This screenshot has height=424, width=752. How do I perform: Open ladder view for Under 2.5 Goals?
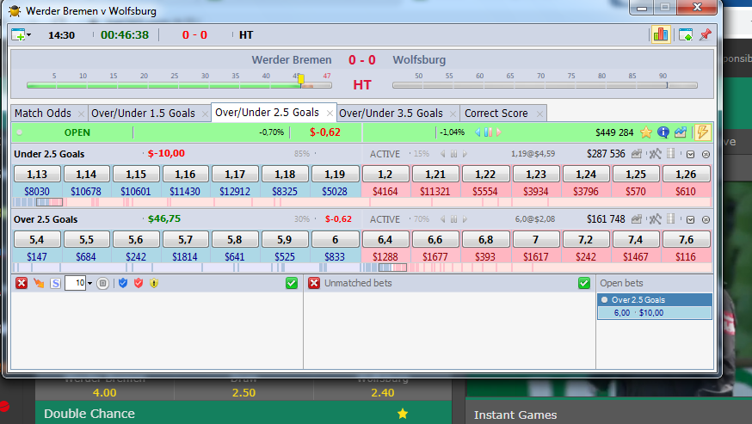670,153
